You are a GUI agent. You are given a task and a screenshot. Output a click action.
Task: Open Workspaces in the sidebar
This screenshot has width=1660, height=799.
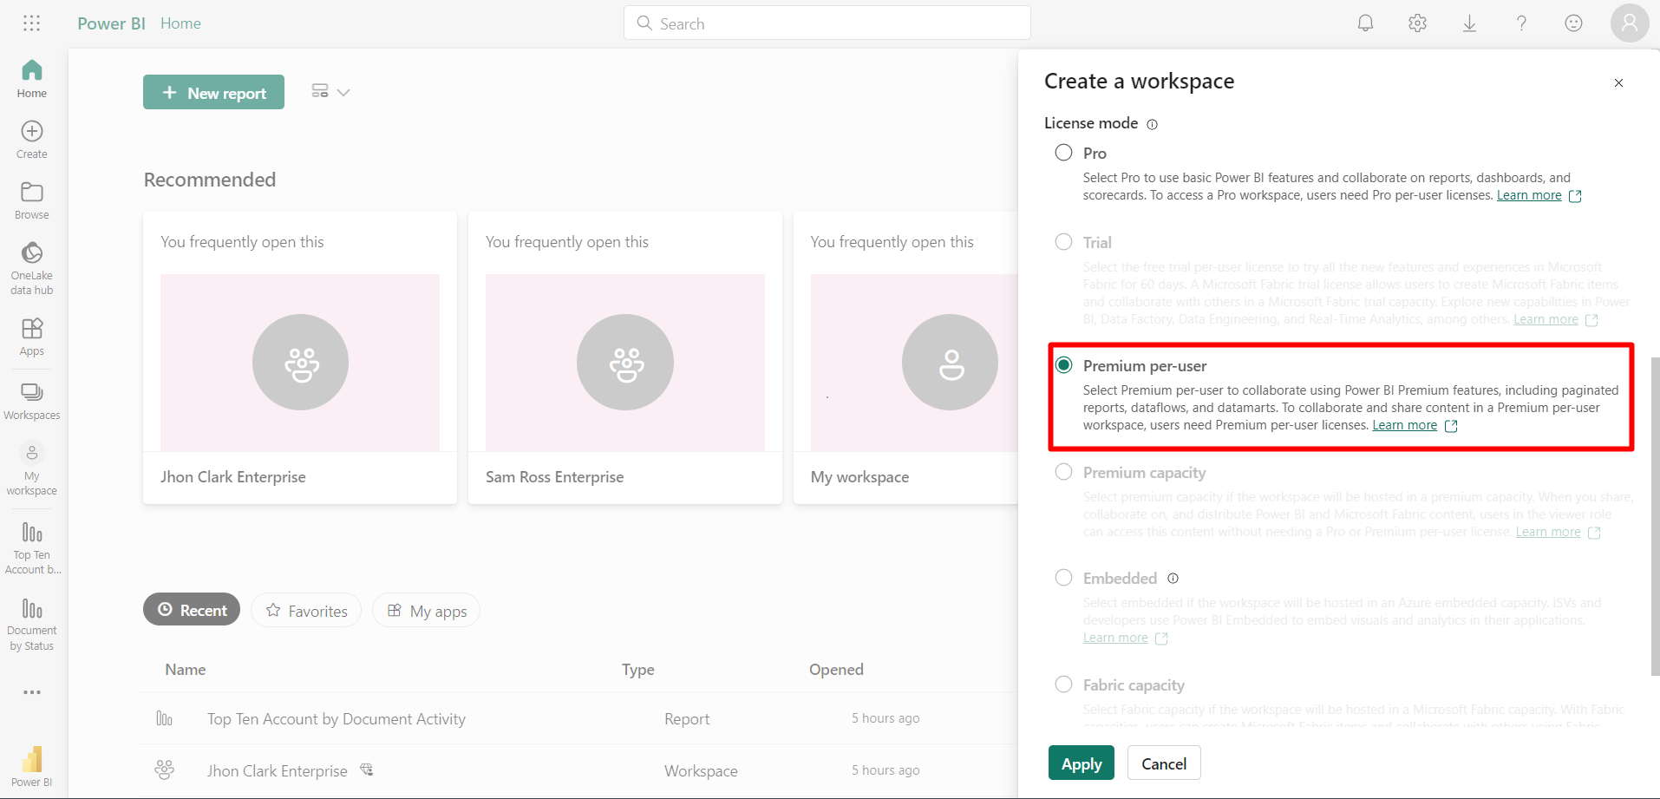[x=32, y=402]
